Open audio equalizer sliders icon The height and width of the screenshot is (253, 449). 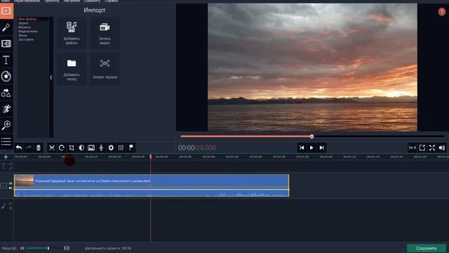click(x=121, y=148)
